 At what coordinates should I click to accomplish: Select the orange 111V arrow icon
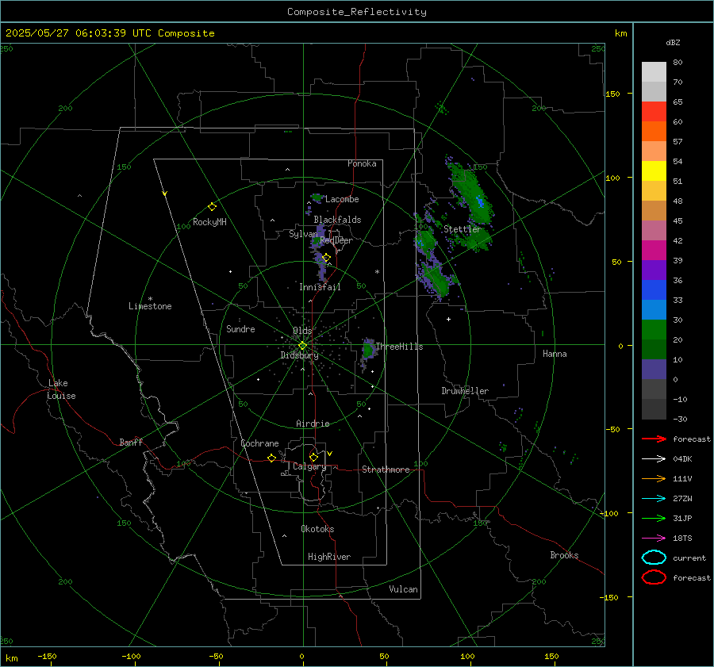click(x=654, y=478)
